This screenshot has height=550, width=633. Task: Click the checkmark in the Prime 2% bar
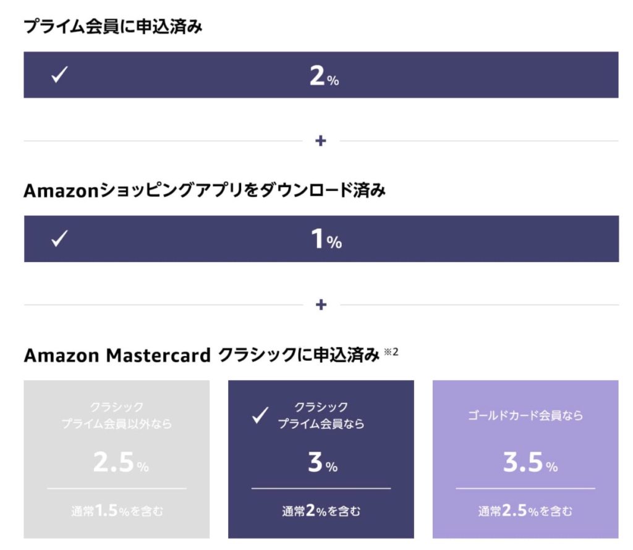tap(60, 75)
